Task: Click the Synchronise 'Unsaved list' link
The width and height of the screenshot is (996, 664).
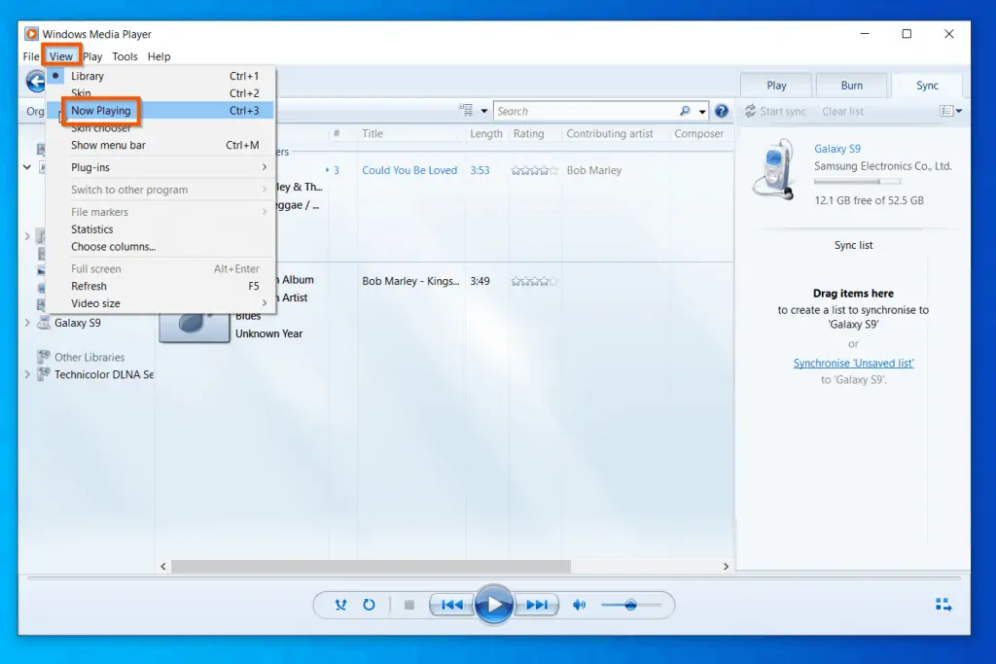Action: [853, 362]
